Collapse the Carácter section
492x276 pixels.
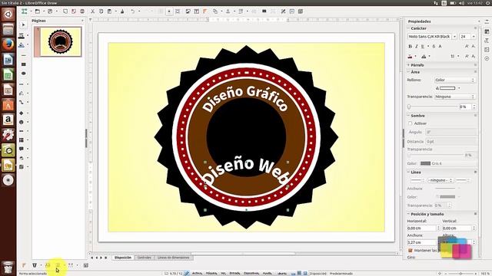tap(408, 28)
